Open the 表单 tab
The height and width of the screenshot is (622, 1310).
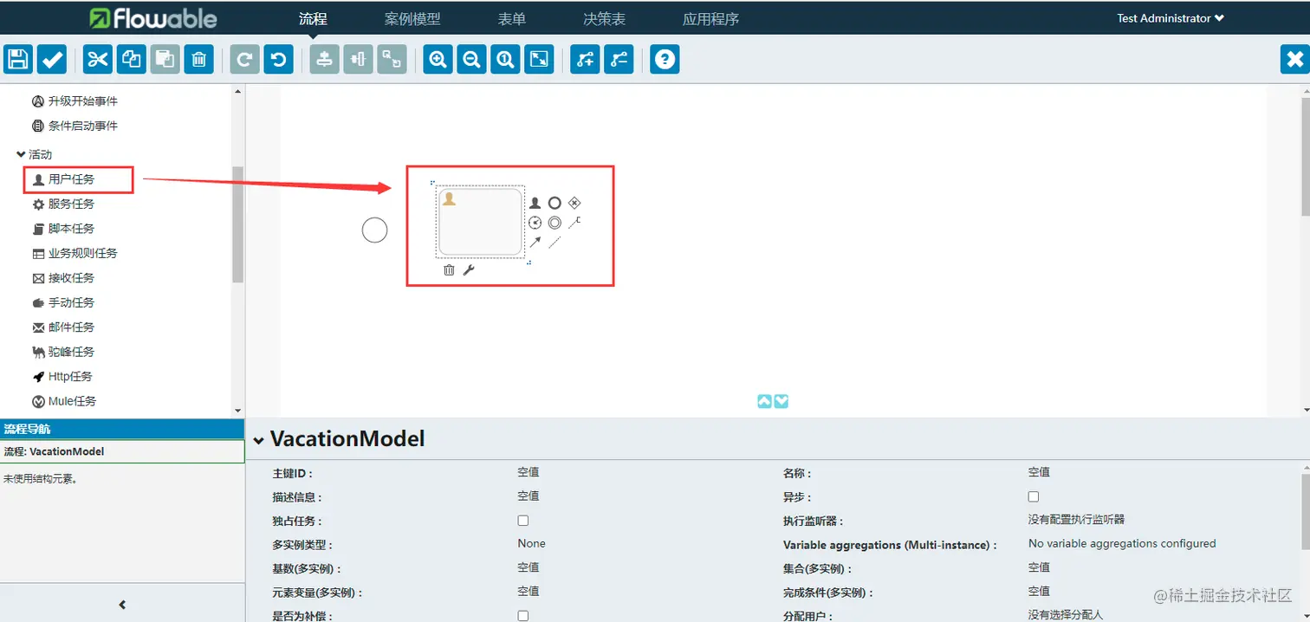pyautogui.click(x=512, y=18)
